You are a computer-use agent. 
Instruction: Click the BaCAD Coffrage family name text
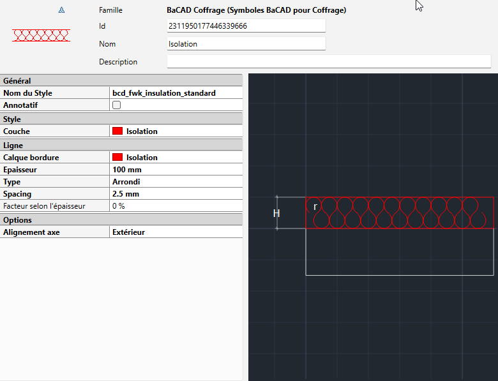point(256,10)
